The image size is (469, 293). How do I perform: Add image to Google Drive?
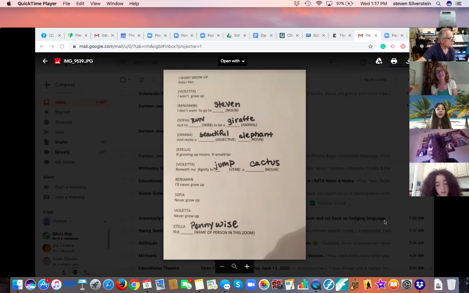coord(379,61)
